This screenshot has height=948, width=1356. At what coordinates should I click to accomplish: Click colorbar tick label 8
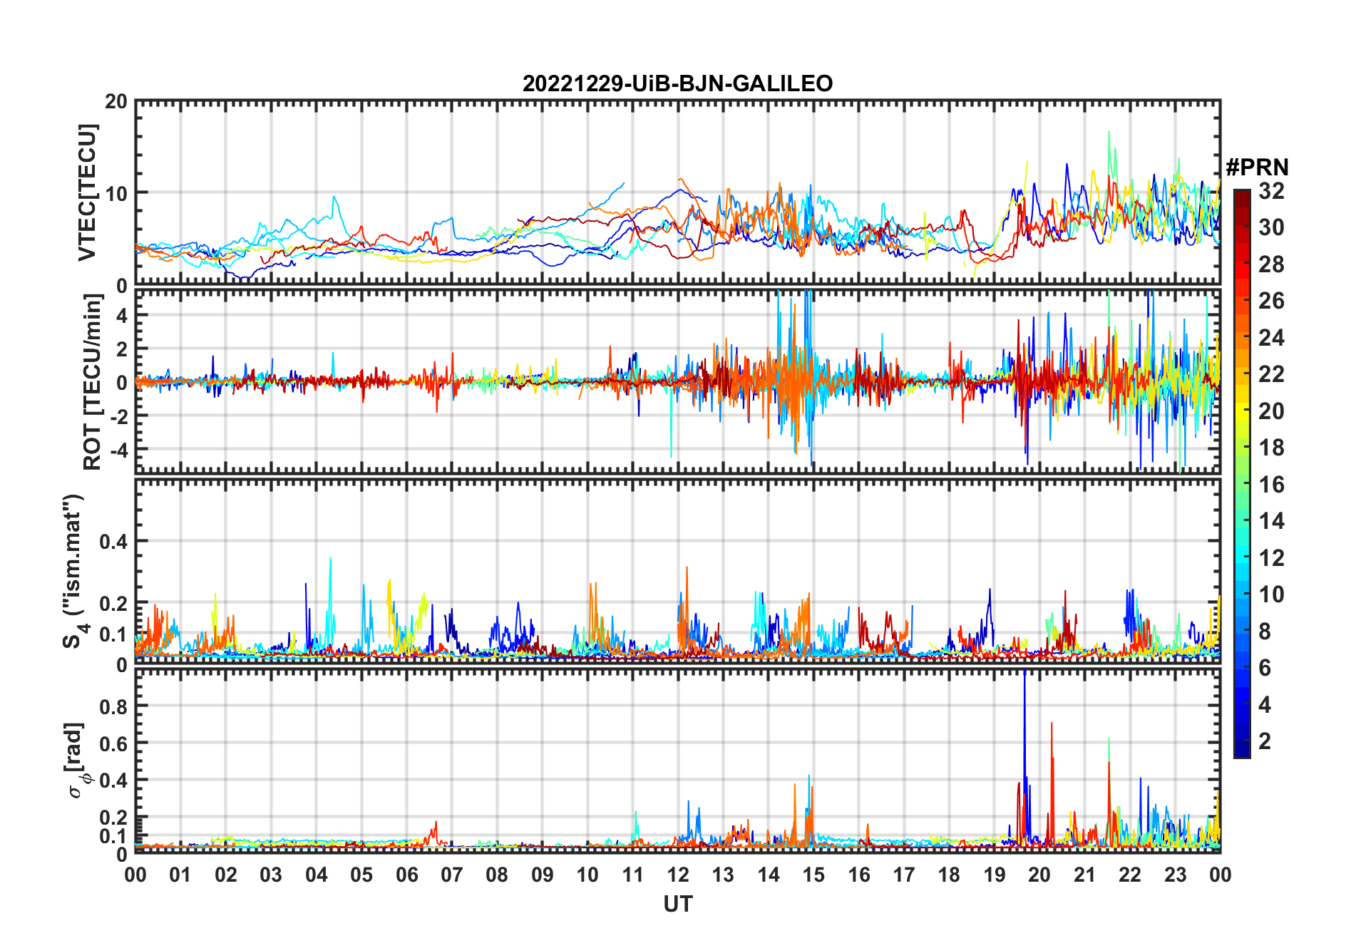click(x=1265, y=632)
